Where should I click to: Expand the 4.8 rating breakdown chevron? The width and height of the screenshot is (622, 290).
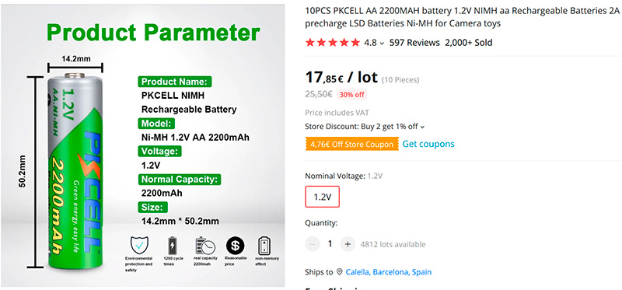382,44
